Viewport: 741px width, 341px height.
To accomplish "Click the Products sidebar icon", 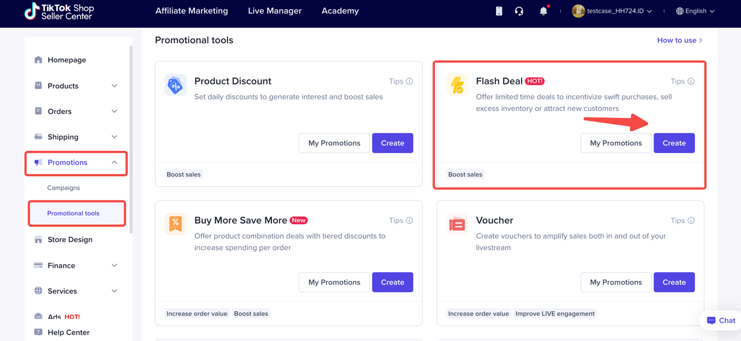I will (x=38, y=86).
